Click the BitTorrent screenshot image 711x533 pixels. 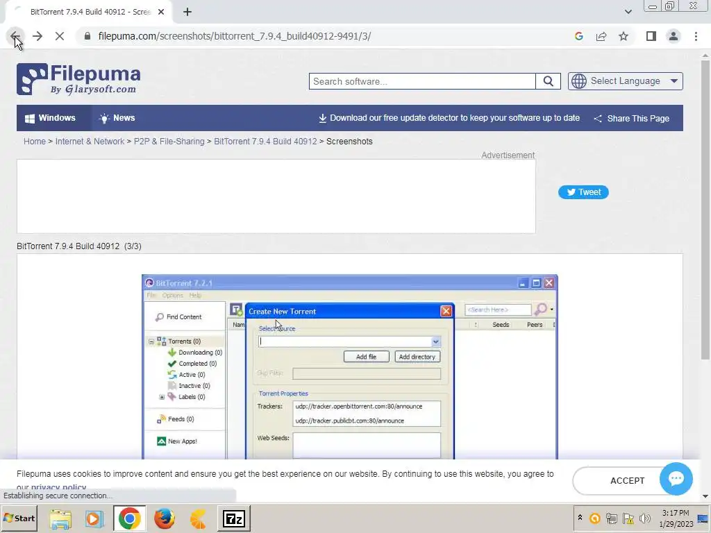click(x=350, y=367)
